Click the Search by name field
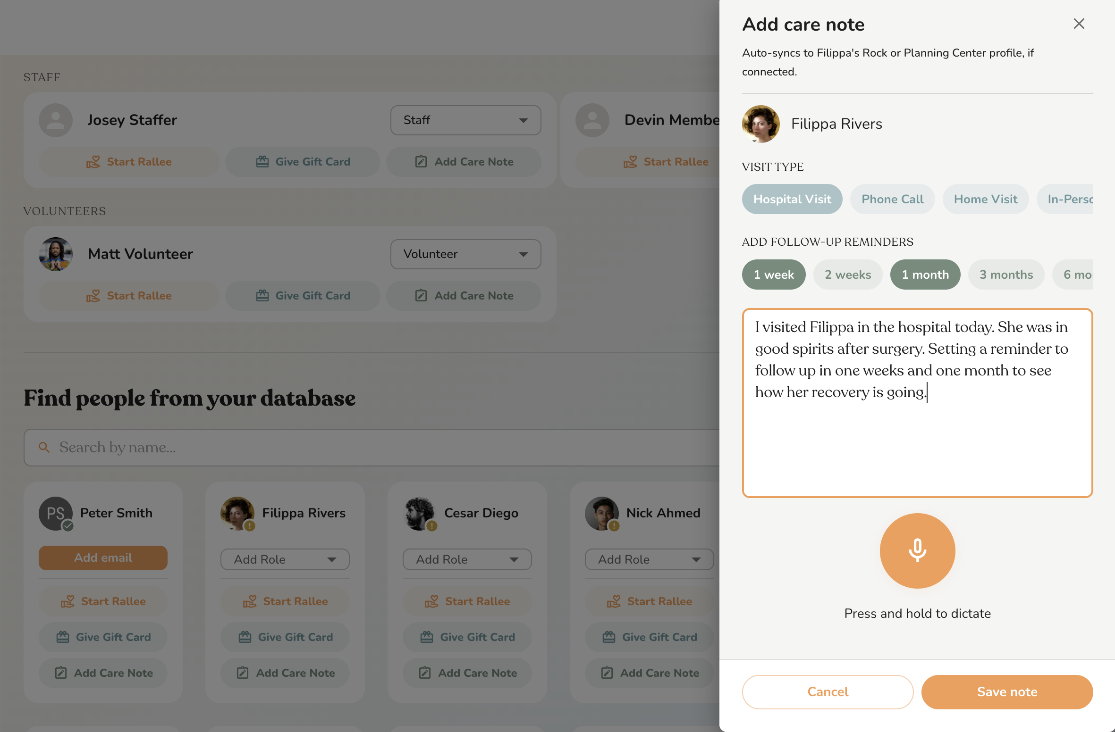This screenshot has height=732, width=1115. point(372,447)
